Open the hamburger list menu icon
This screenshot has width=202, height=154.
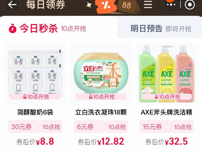pos(148,5)
